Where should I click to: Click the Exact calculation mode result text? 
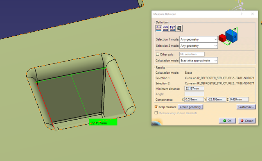pos(188,73)
